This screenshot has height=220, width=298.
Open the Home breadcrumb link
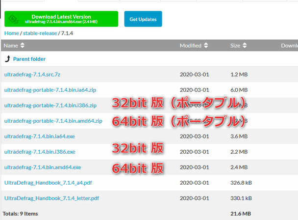(12, 33)
